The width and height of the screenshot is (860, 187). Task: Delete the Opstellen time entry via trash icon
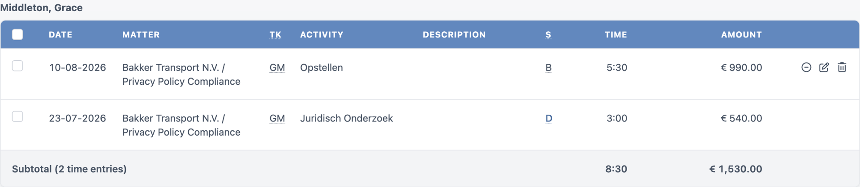click(842, 67)
